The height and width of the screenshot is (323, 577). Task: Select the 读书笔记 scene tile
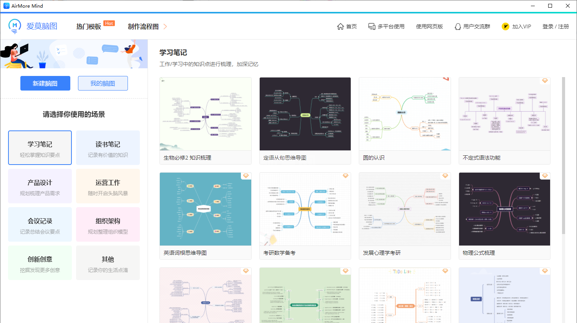tap(108, 148)
